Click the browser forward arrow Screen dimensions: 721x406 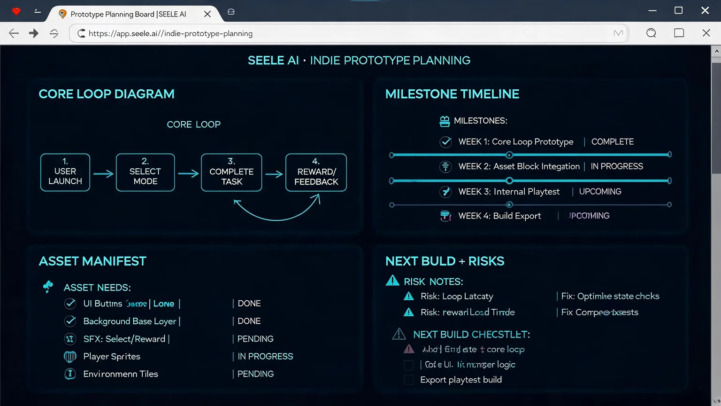click(33, 33)
